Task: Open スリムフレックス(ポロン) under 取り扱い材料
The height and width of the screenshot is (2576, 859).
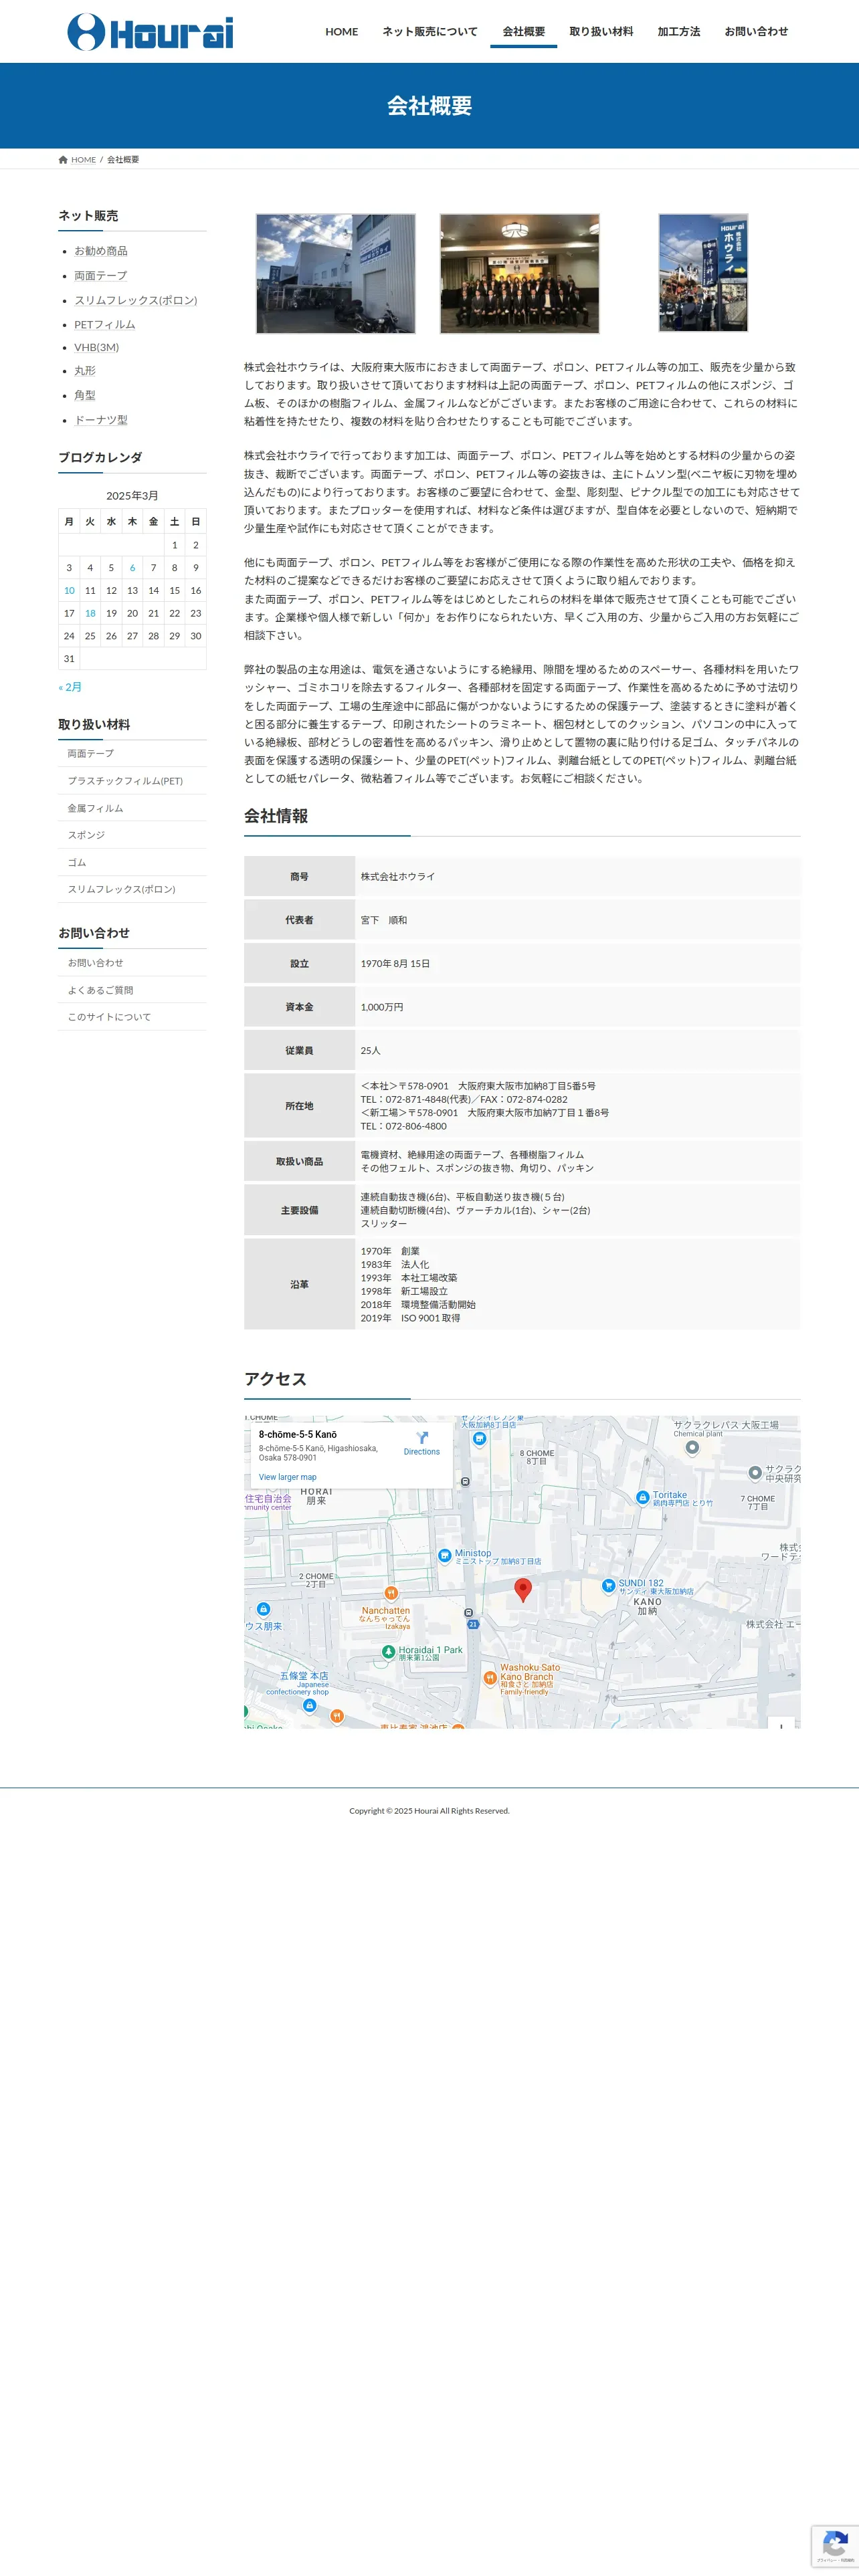Action: tap(132, 889)
